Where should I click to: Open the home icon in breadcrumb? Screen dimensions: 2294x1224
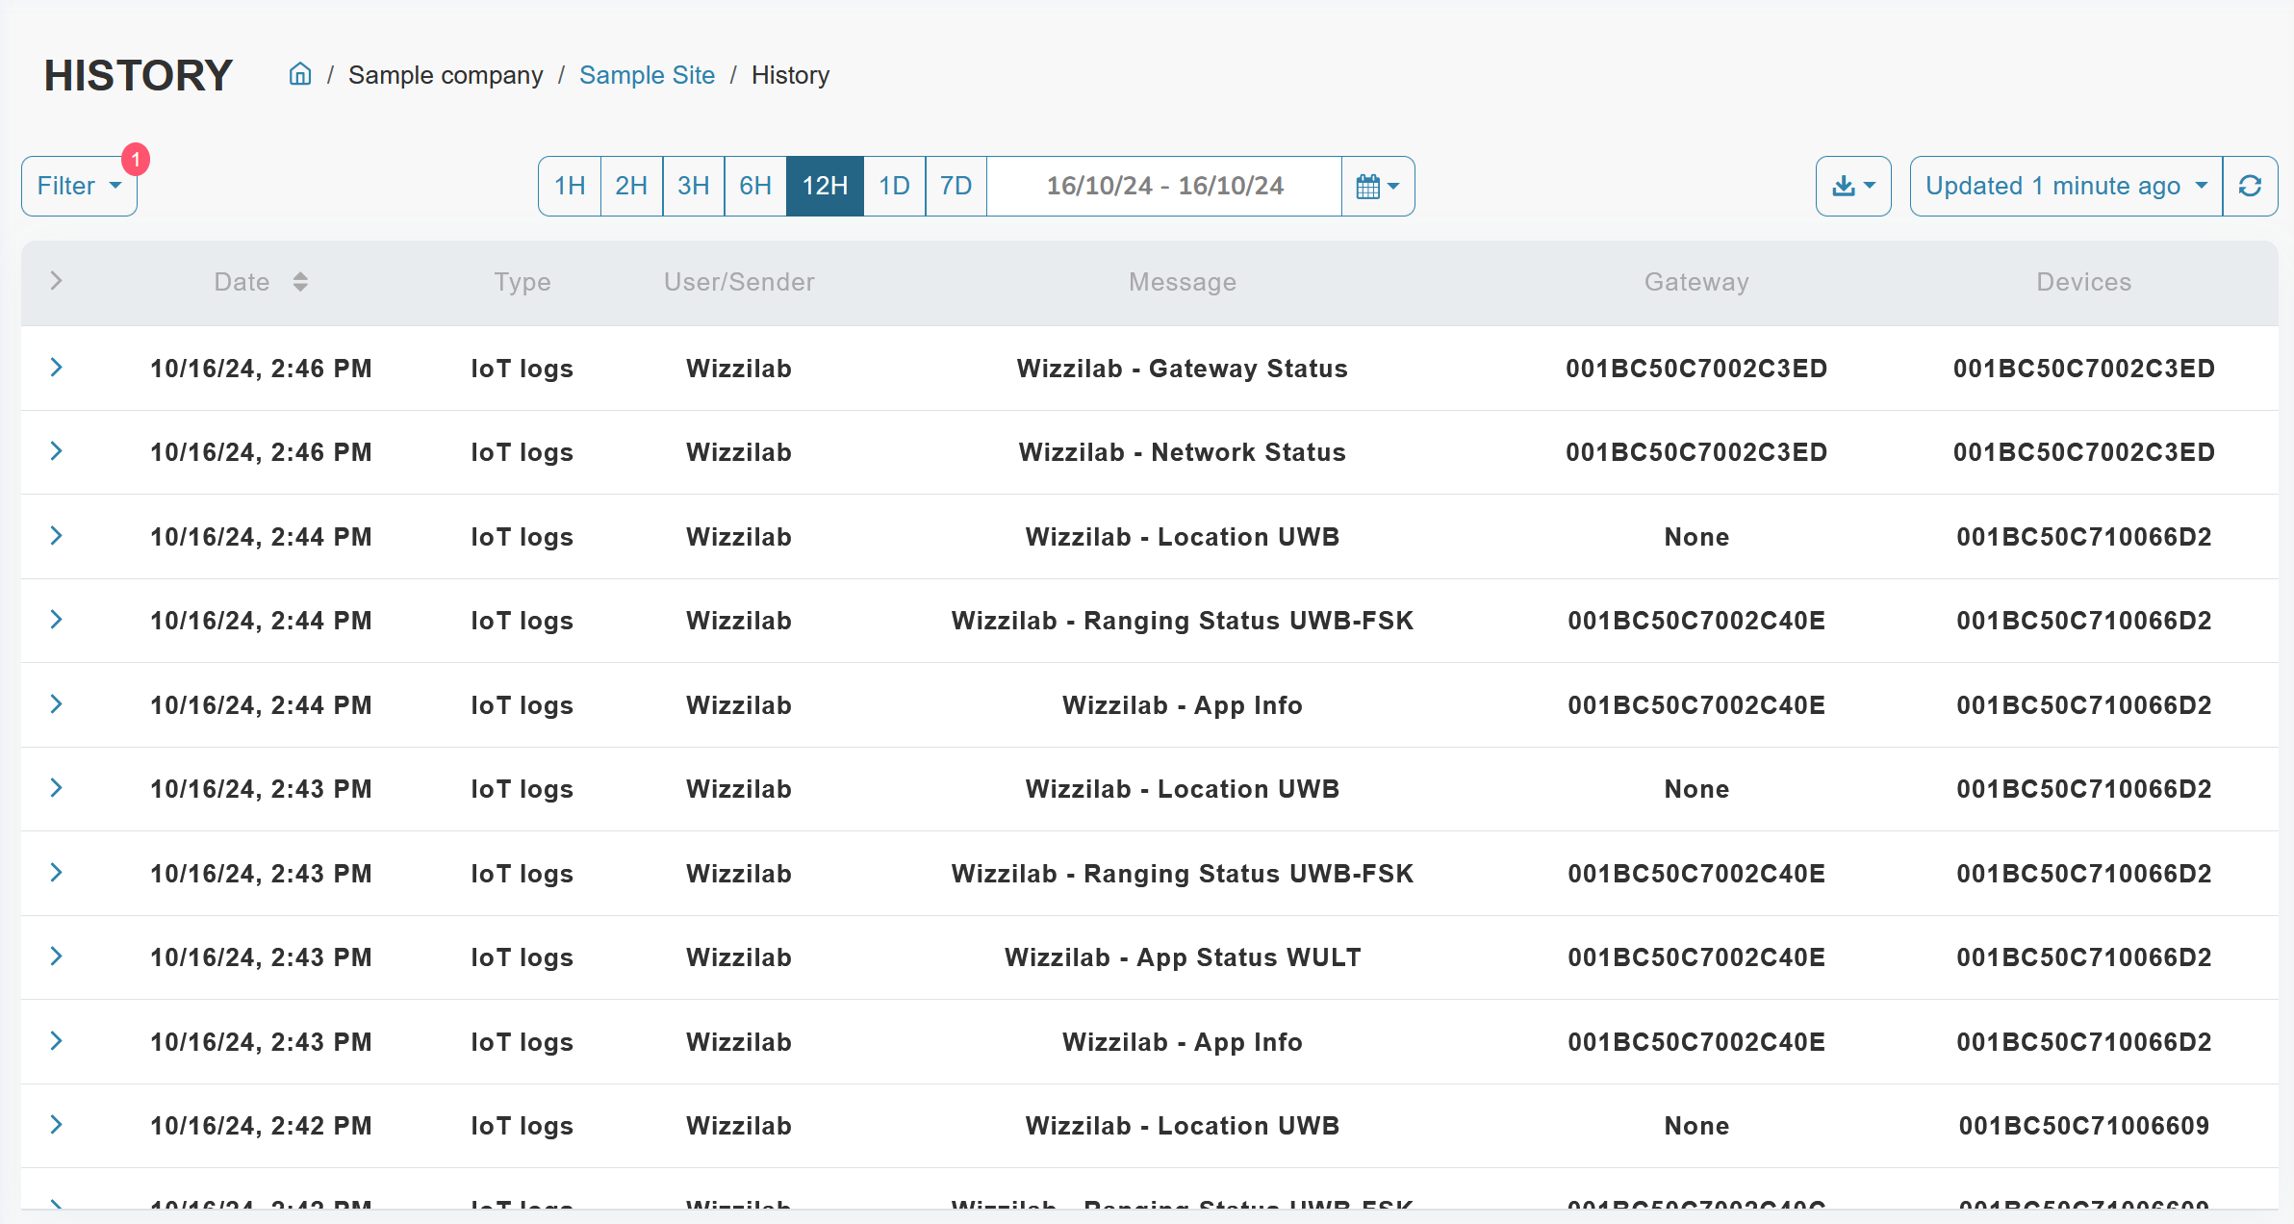pyautogui.click(x=300, y=74)
